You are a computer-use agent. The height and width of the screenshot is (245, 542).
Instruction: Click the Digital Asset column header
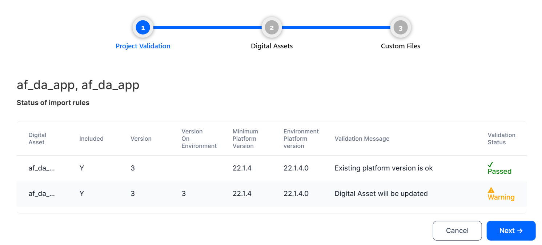tap(37, 138)
